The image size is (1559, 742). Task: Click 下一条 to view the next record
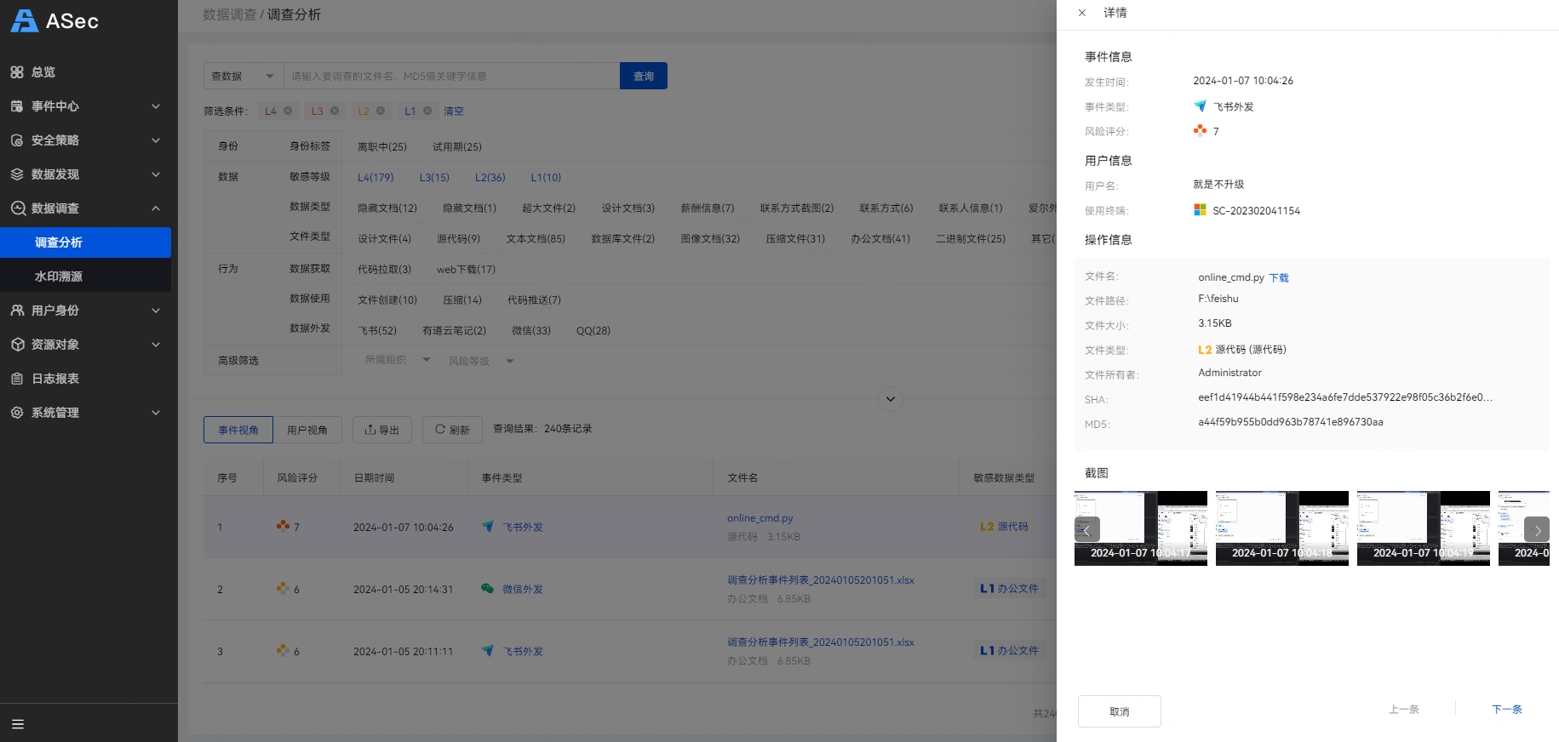point(1507,709)
